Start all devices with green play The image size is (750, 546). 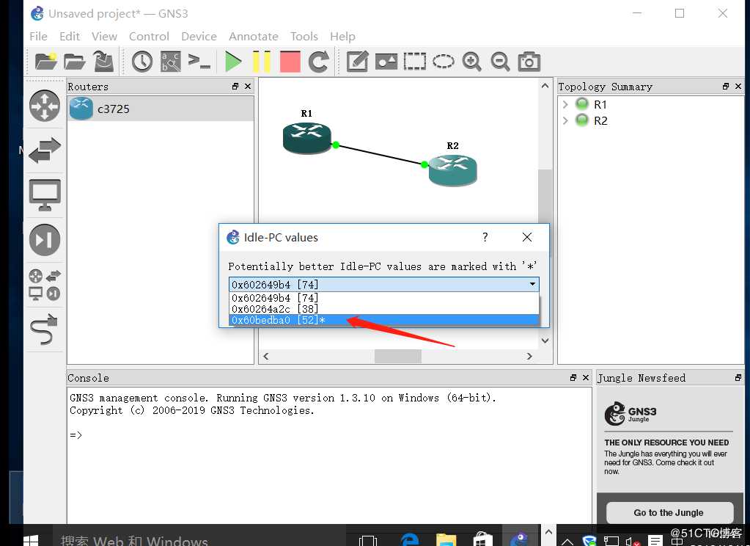[x=233, y=62]
